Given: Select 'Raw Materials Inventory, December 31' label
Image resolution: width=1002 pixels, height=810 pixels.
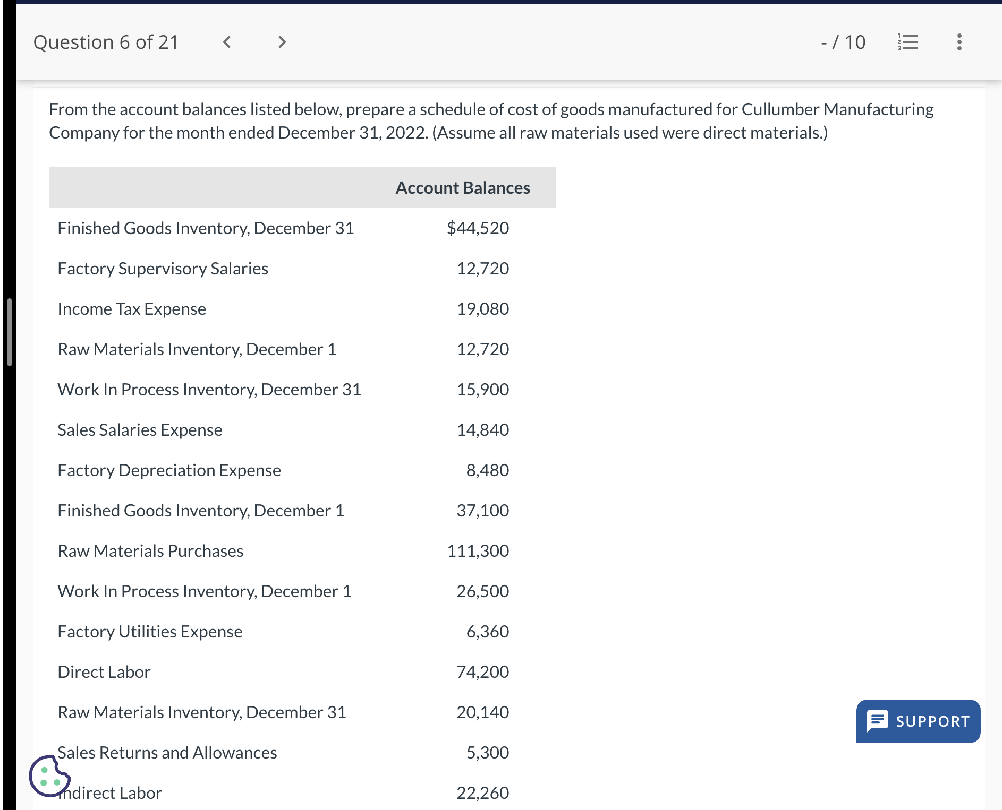Looking at the screenshot, I should [202, 712].
